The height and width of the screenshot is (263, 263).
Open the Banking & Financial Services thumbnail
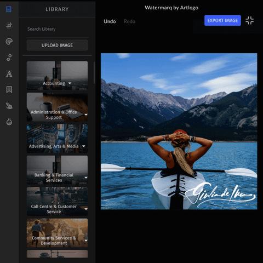pyautogui.click(x=57, y=170)
